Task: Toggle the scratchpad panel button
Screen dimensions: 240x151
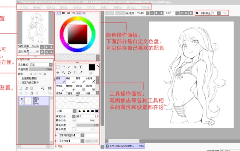Action: click(84, 13)
